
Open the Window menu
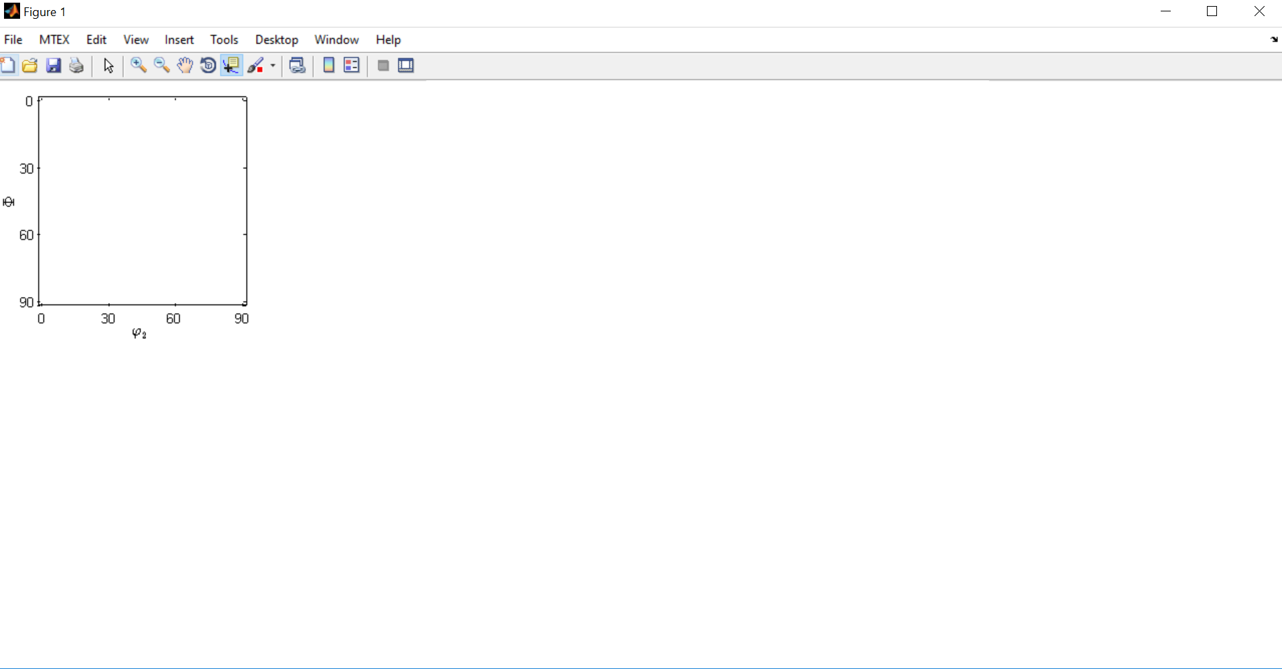click(x=336, y=40)
